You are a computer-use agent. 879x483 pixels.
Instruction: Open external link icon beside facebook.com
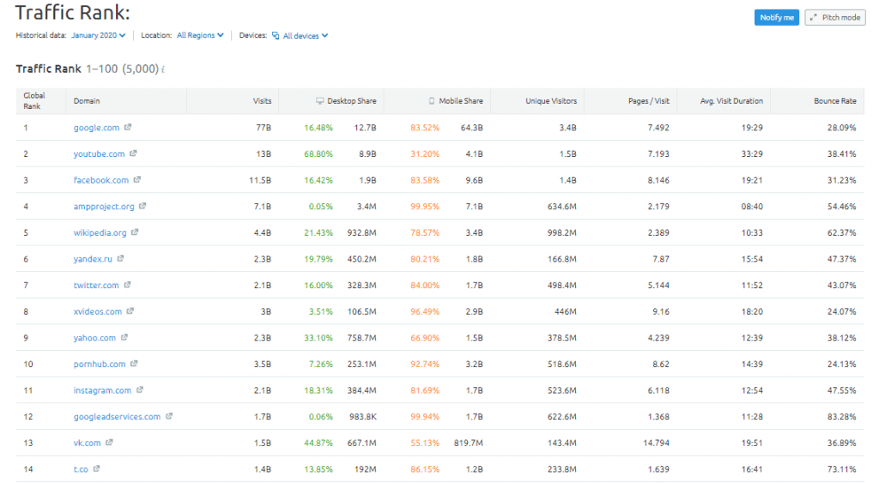[136, 180]
